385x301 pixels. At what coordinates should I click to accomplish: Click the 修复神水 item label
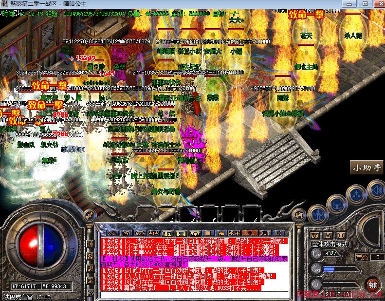[73, 149]
